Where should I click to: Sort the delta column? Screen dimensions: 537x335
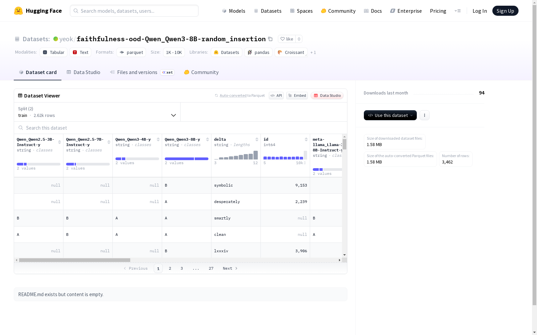click(257, 139)
